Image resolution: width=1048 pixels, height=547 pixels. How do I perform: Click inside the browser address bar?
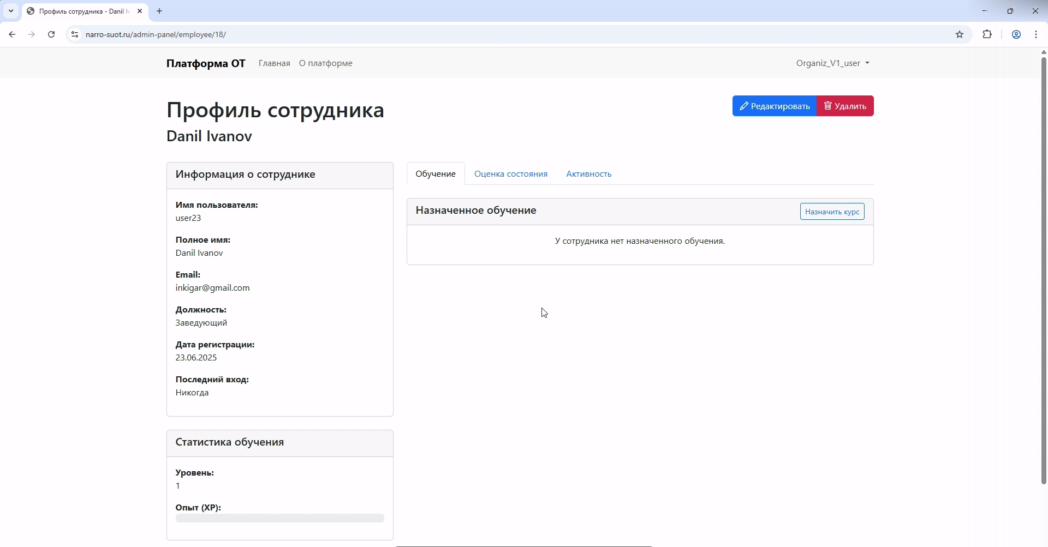pyautogui.click(x=327, y=34)
